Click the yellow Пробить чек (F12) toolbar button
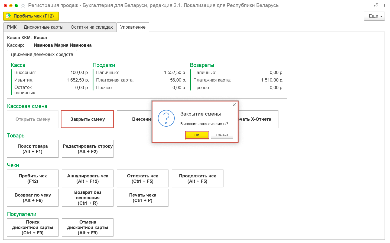Image resolution: width=390 pixels, height=243 pixels. [31, 16]
